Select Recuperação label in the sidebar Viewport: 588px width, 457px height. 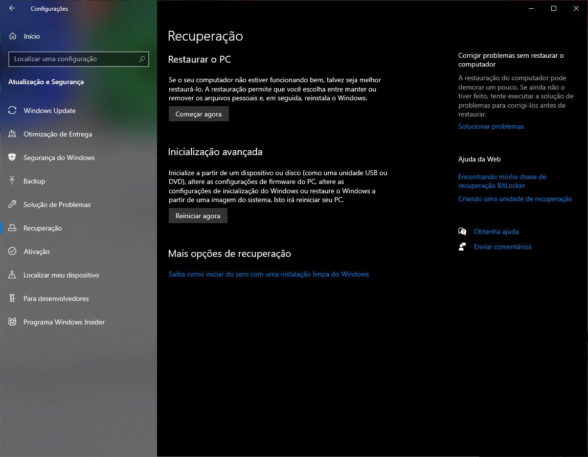43,228
